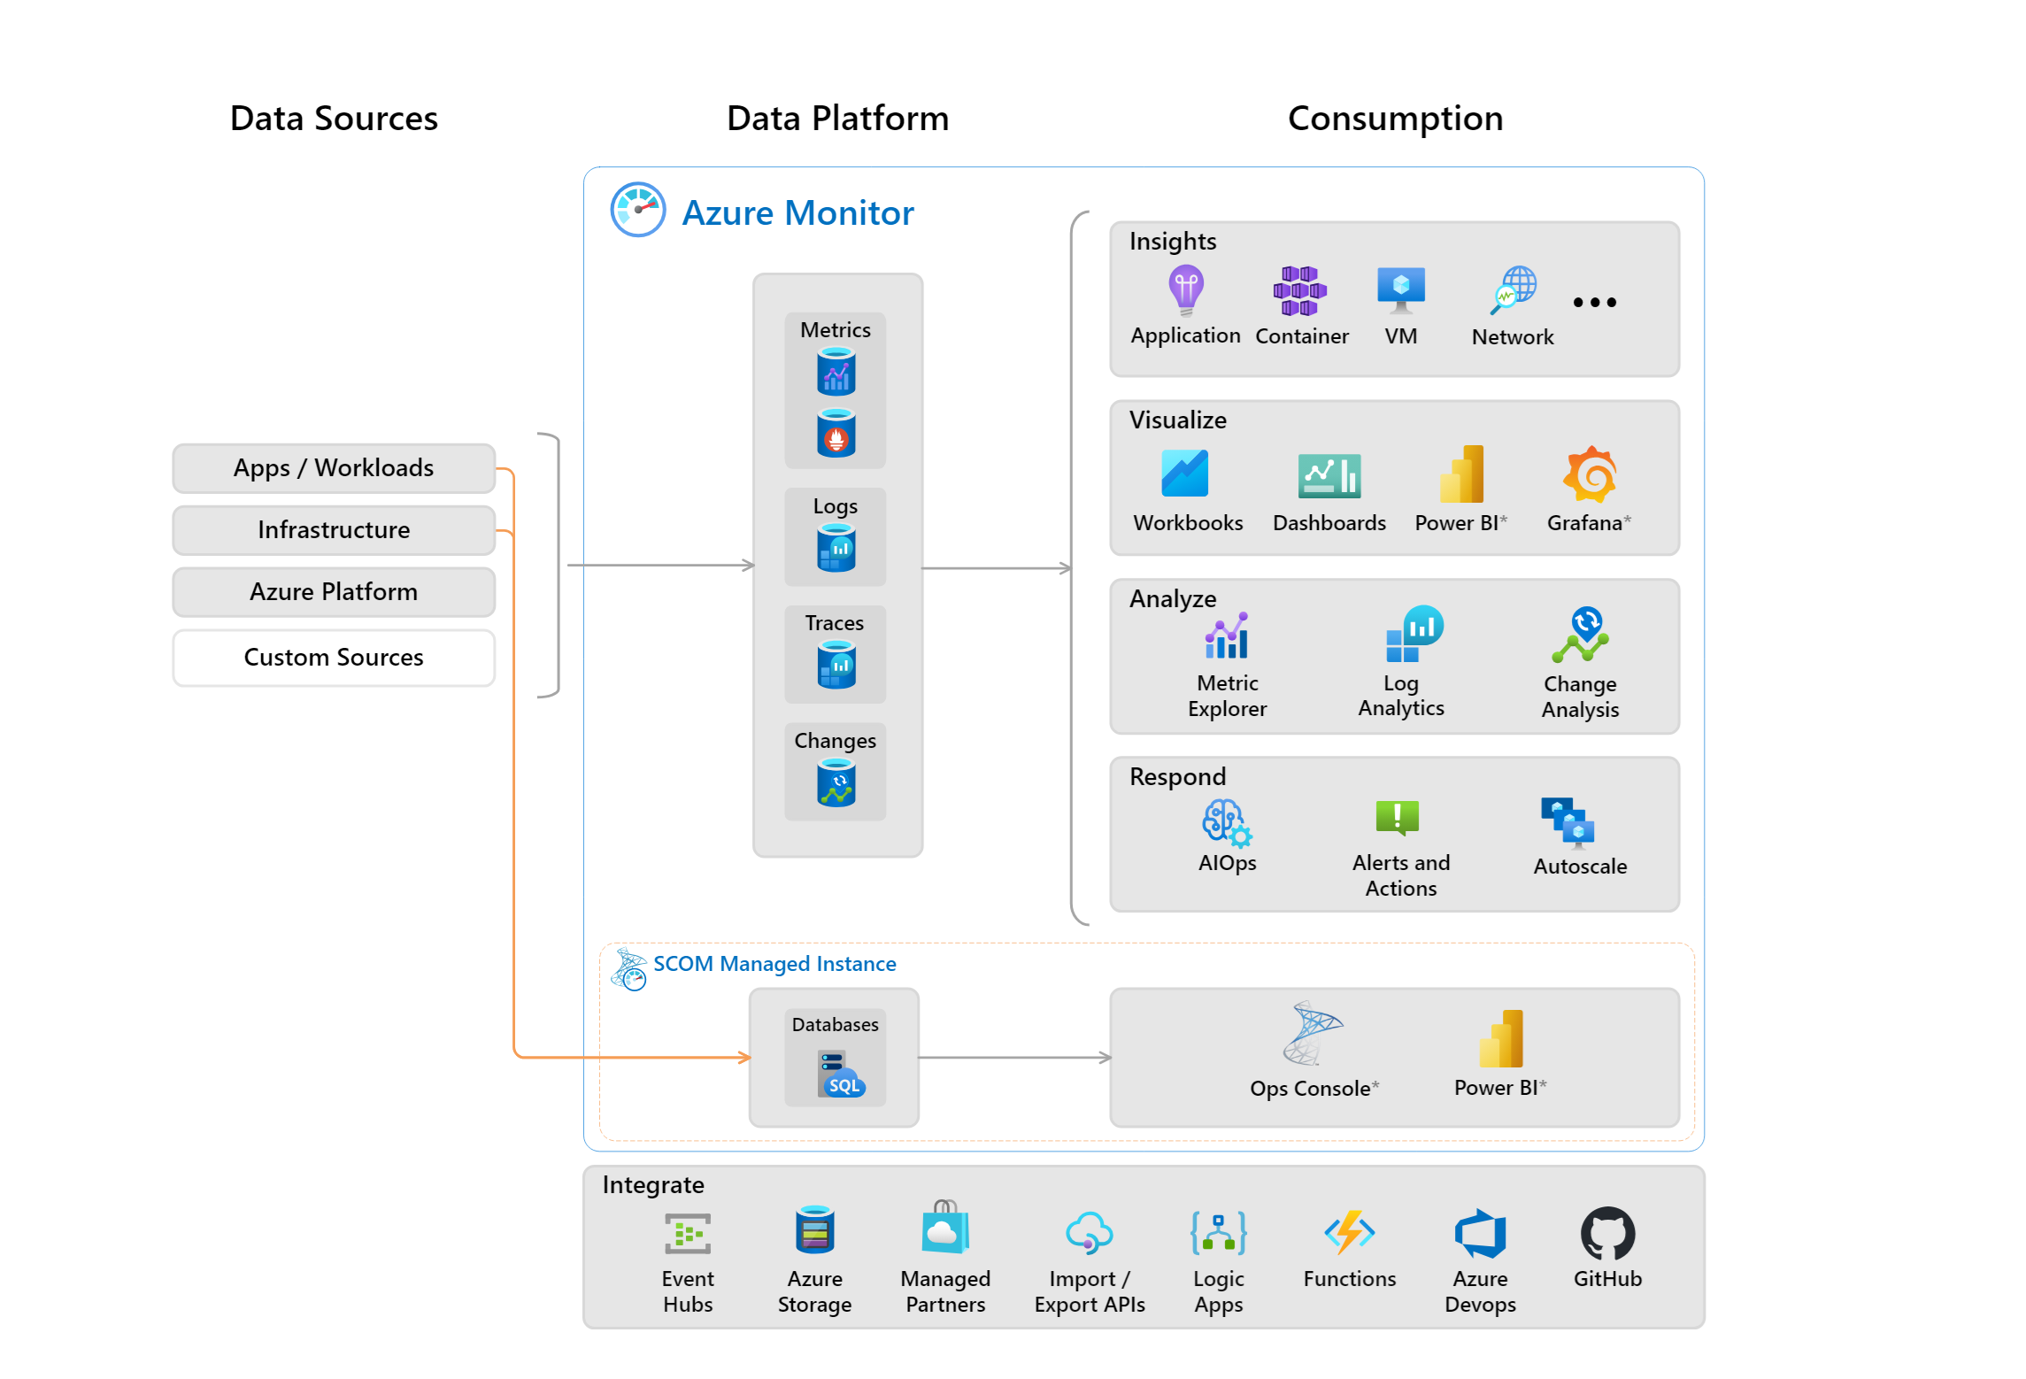Click the Infrastructure source box
The width and height of the screenshot is (2026, 1379).
334,530
